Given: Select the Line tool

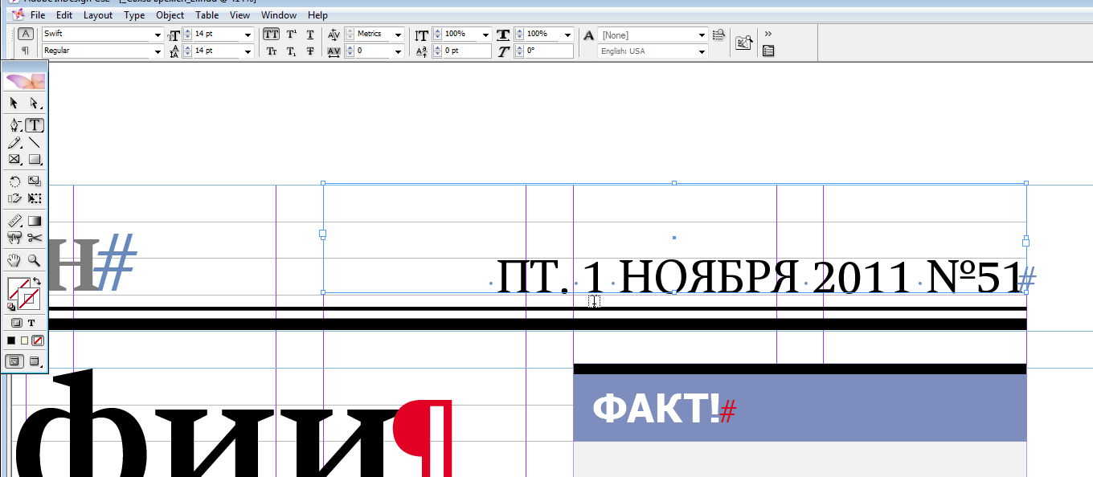Looking at the screenshot, I should pos(35,143).
